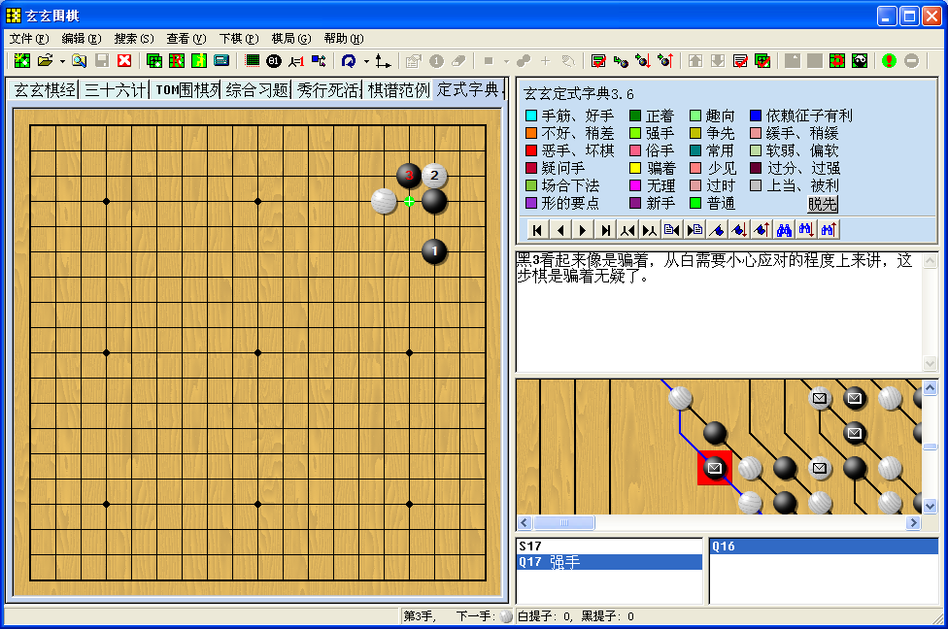Click the stone with red down arrow icon
The width and height of the screenshot is (948, 629).
pyautogui.click(x=643, y=60)
